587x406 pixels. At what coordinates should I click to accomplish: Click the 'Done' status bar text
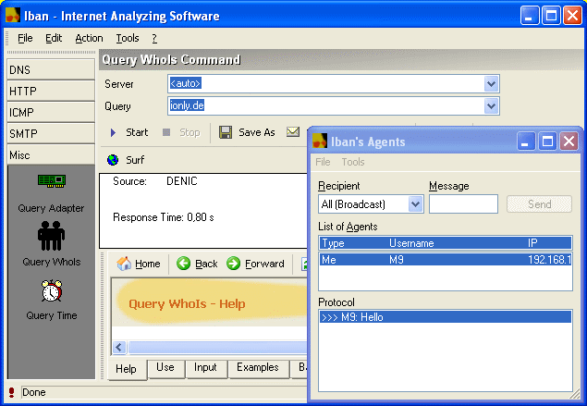coord(33,392)
